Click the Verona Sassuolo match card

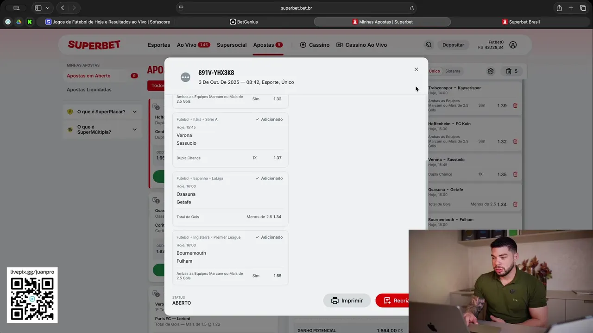[230, 140]
